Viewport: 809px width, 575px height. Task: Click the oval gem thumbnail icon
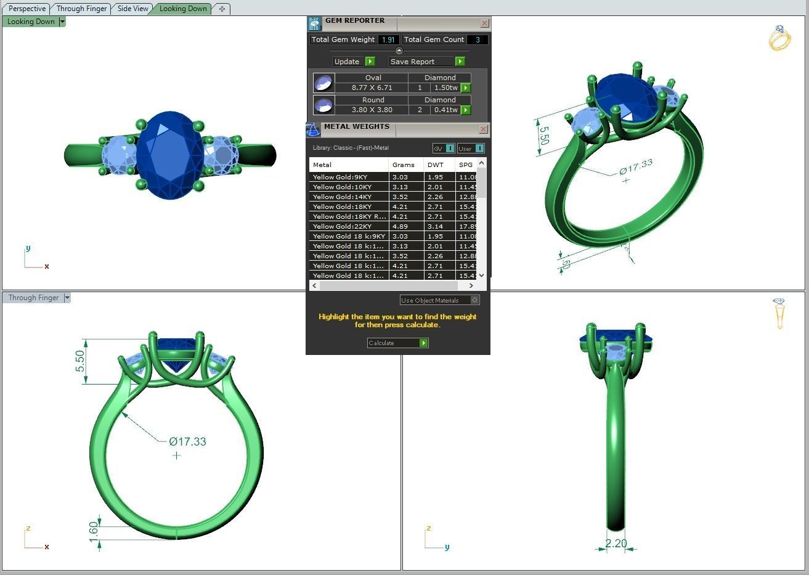click(323, 83)
